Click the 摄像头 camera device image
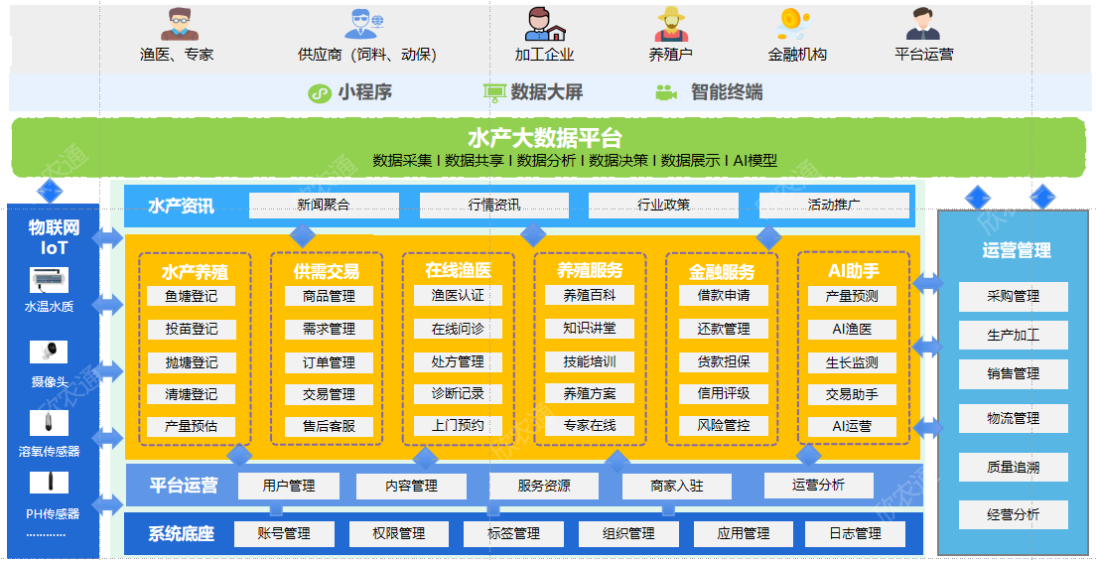Screen dimensions: 1096x563 [49, 352]
